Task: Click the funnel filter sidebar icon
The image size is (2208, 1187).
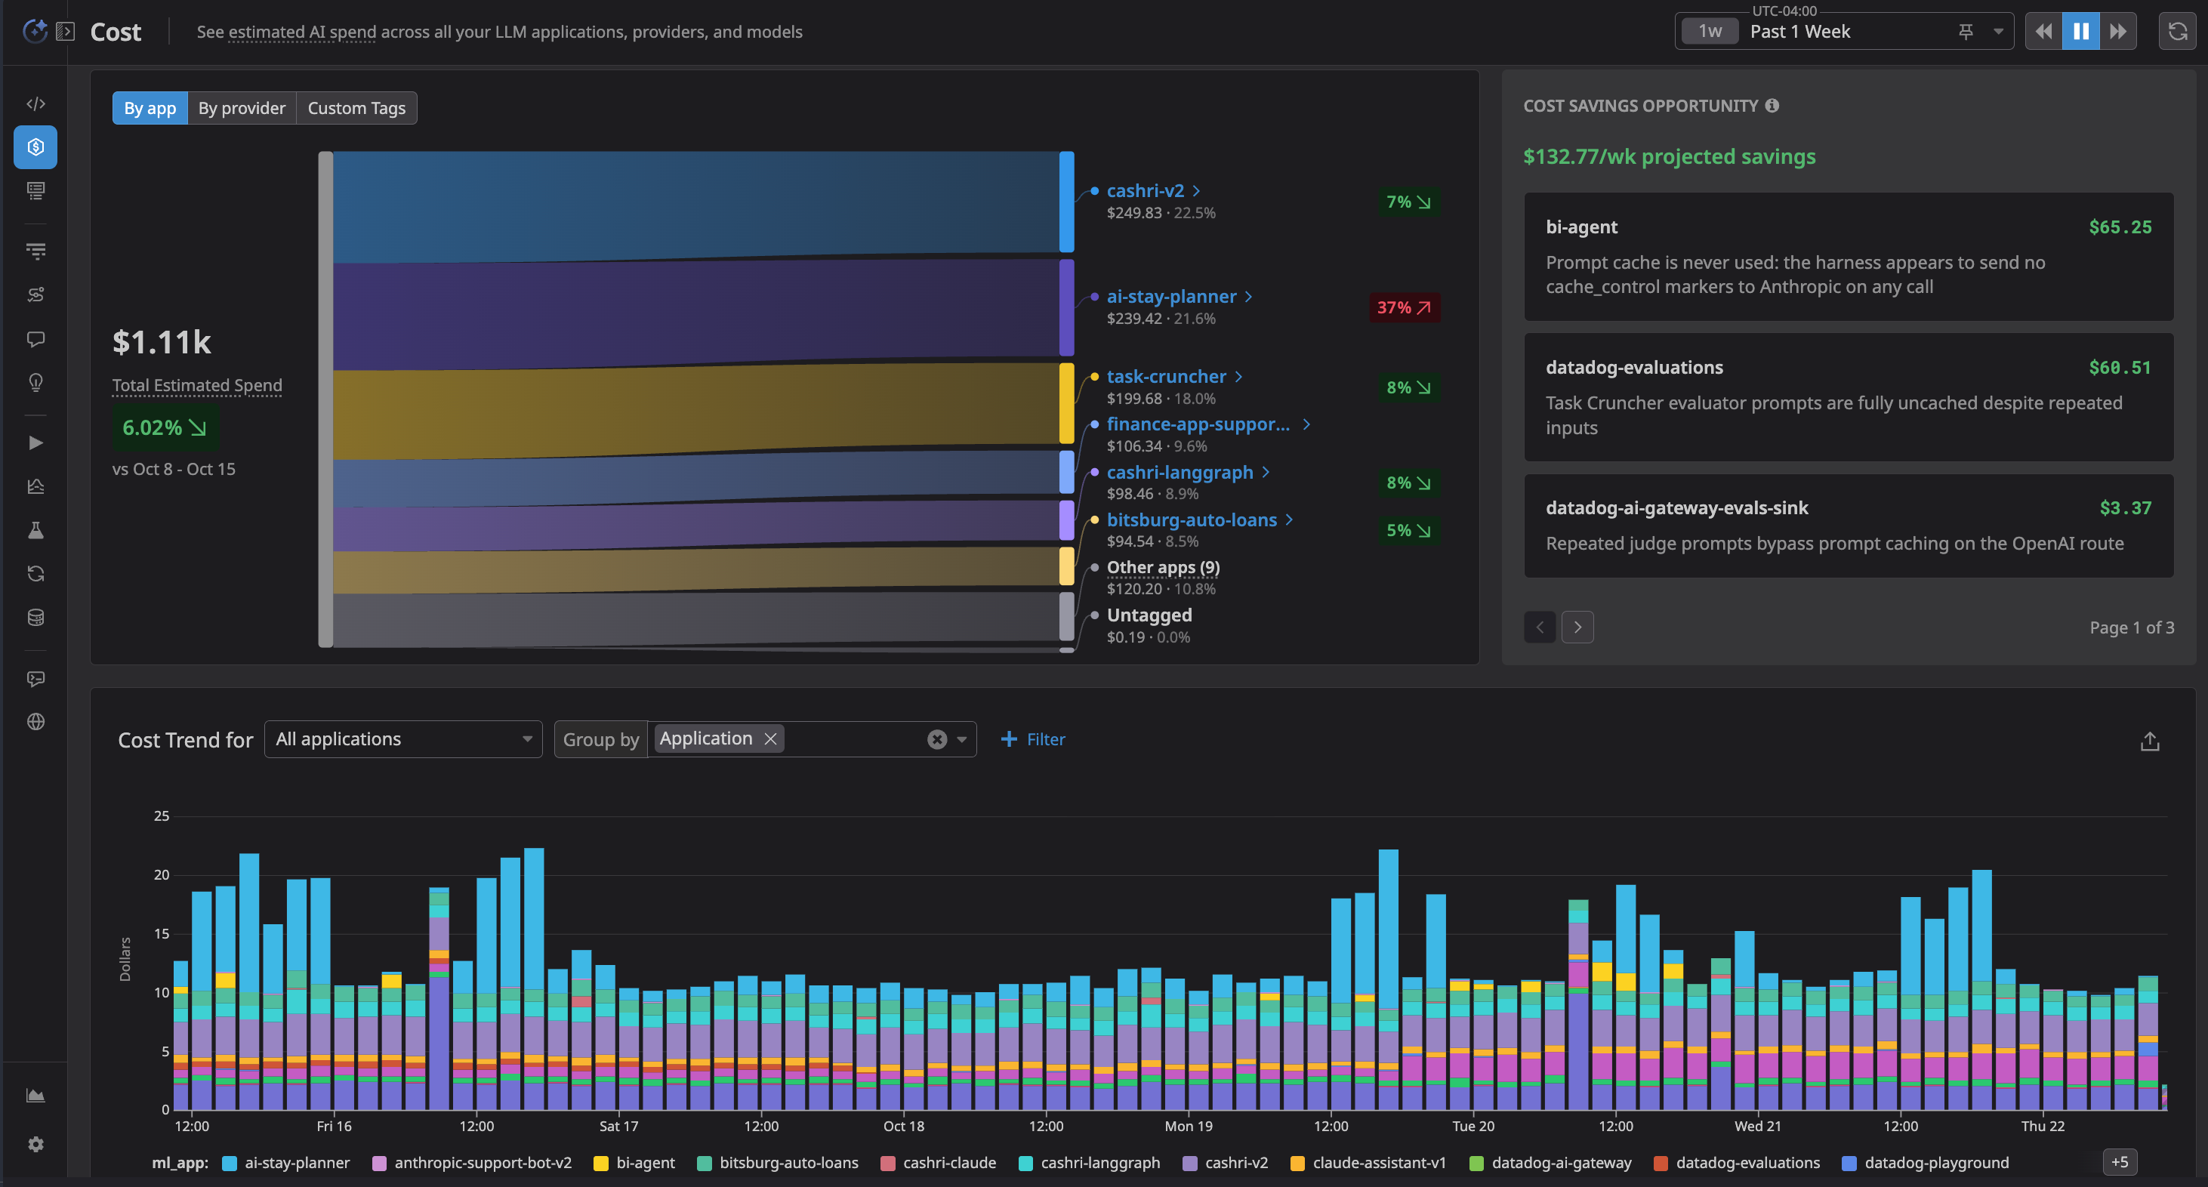Action: [35, 251]
